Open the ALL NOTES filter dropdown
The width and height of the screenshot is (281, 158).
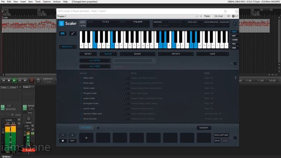[95, 61]
